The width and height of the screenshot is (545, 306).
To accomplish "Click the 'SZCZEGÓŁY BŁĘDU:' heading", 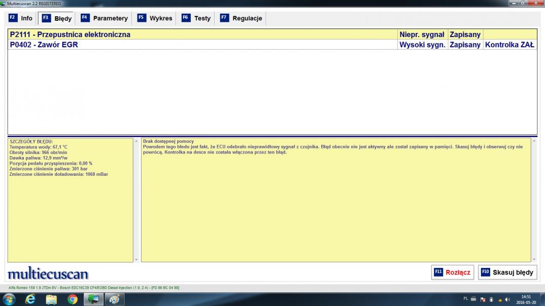I will (x=31, y=141).
